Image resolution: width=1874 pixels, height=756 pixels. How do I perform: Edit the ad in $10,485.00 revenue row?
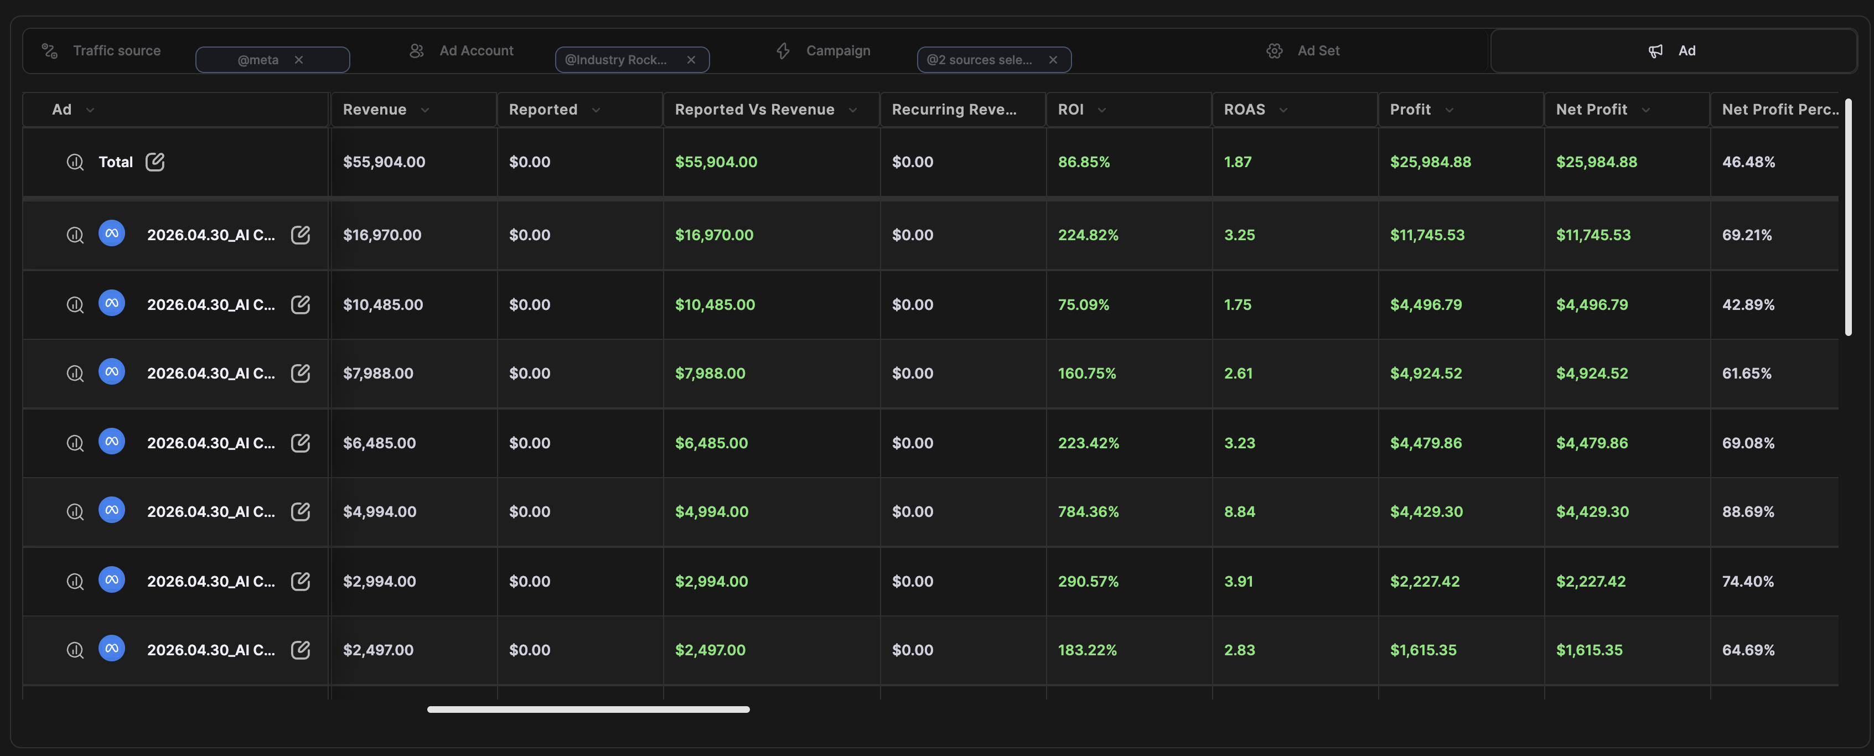pos(301,304)
